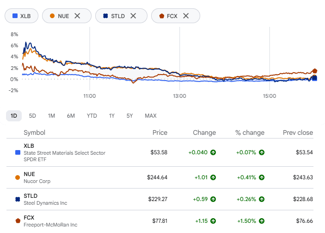Viewport: 325px width, 233px height.
Task: Click the STLD price $229.27
Action: coord(158,199)
